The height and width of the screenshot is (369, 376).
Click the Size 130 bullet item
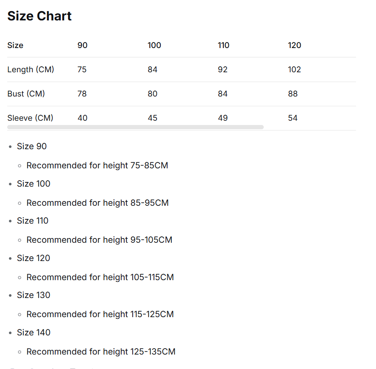(34, 295)
